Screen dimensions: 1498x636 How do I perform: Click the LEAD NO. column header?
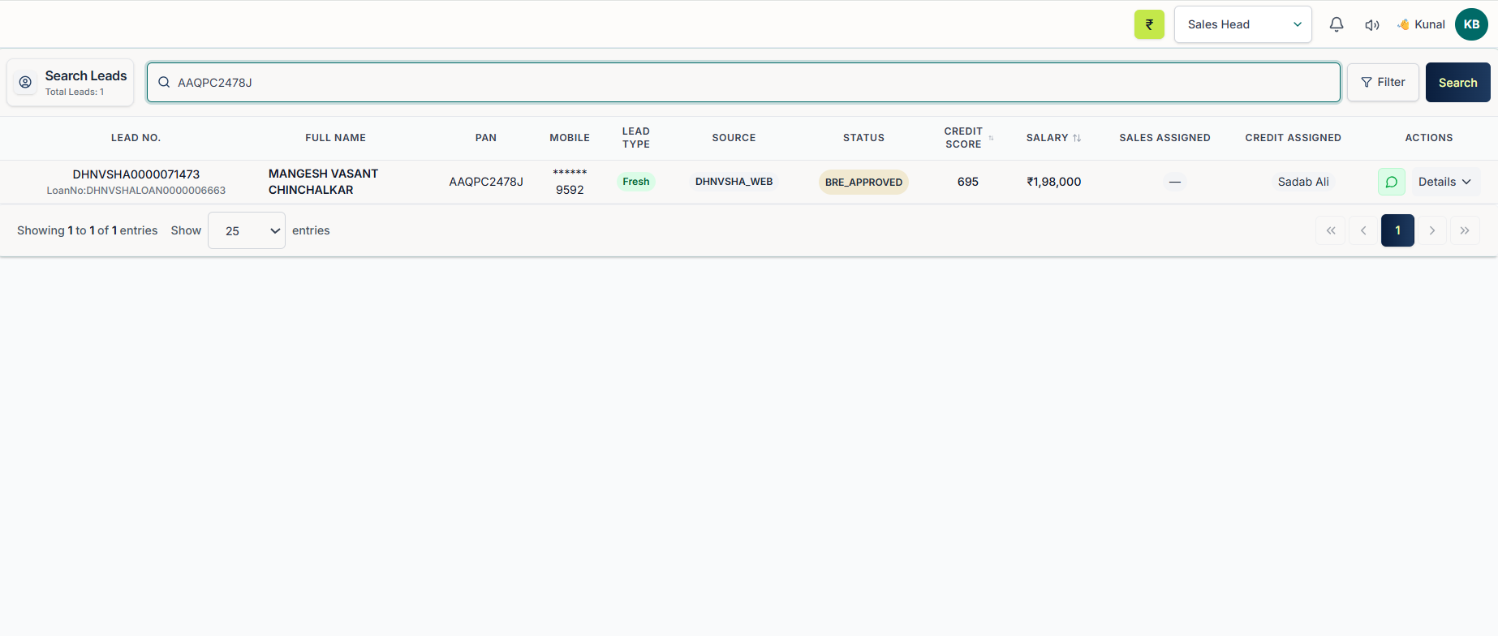pos(136,138)
